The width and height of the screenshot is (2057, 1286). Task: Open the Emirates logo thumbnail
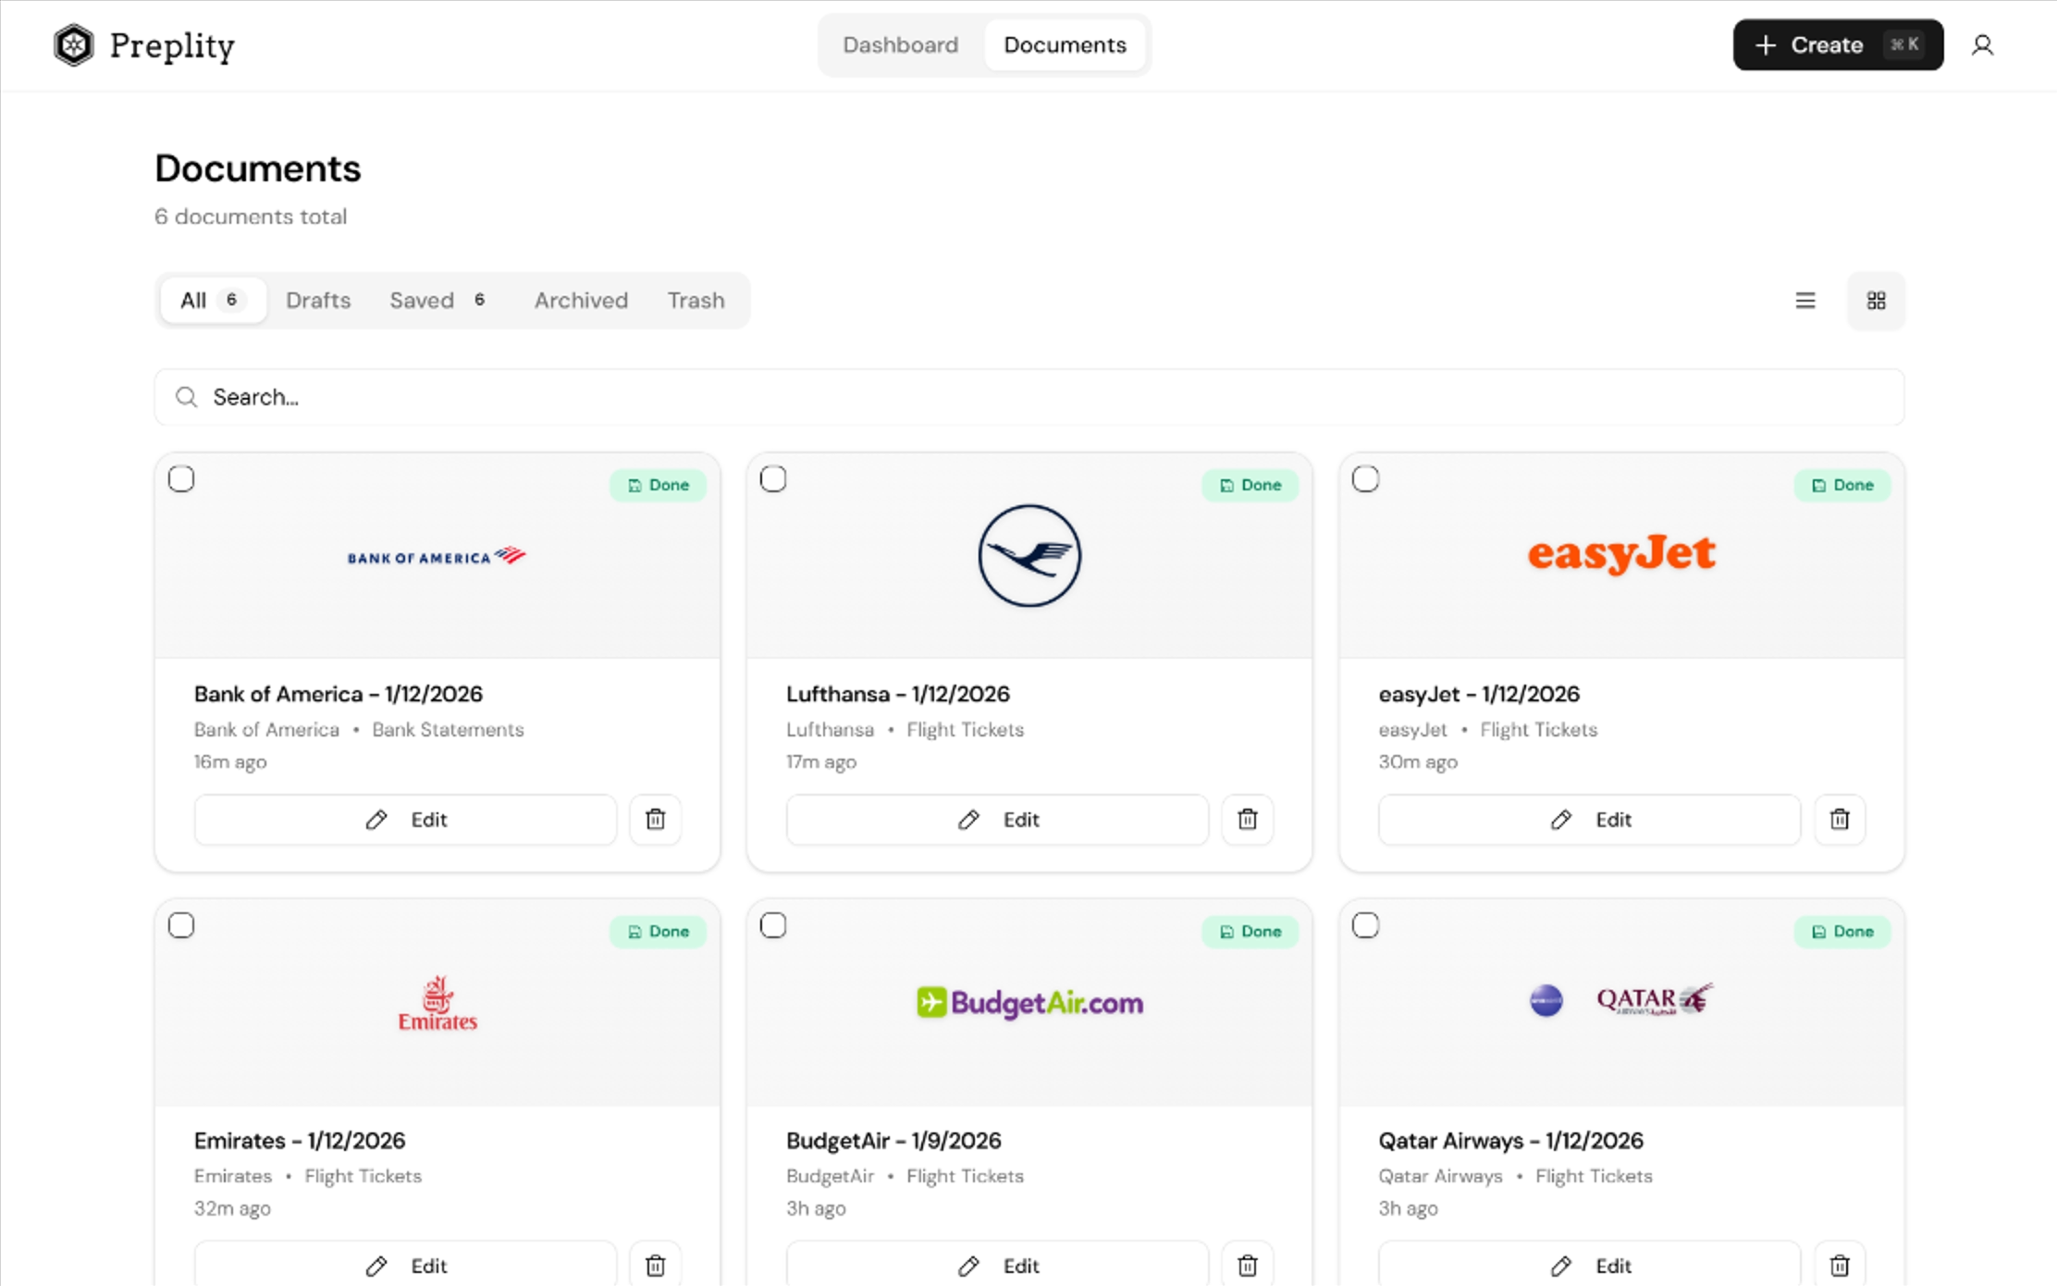click(437, 1003)
